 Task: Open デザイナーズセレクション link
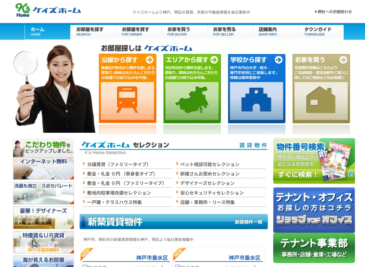208,183
